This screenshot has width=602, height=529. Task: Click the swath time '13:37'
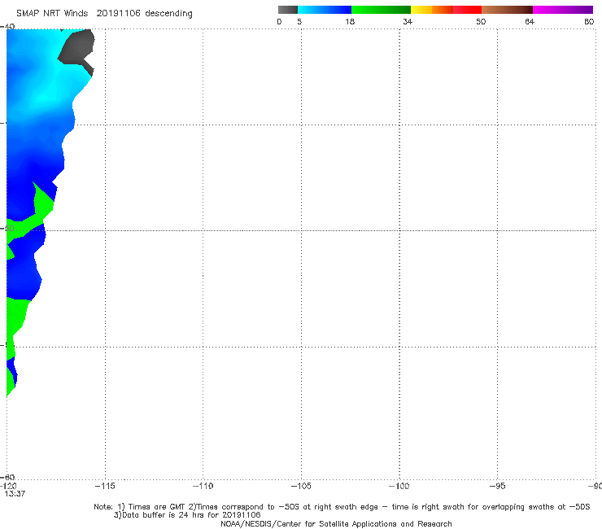(15, 494)
